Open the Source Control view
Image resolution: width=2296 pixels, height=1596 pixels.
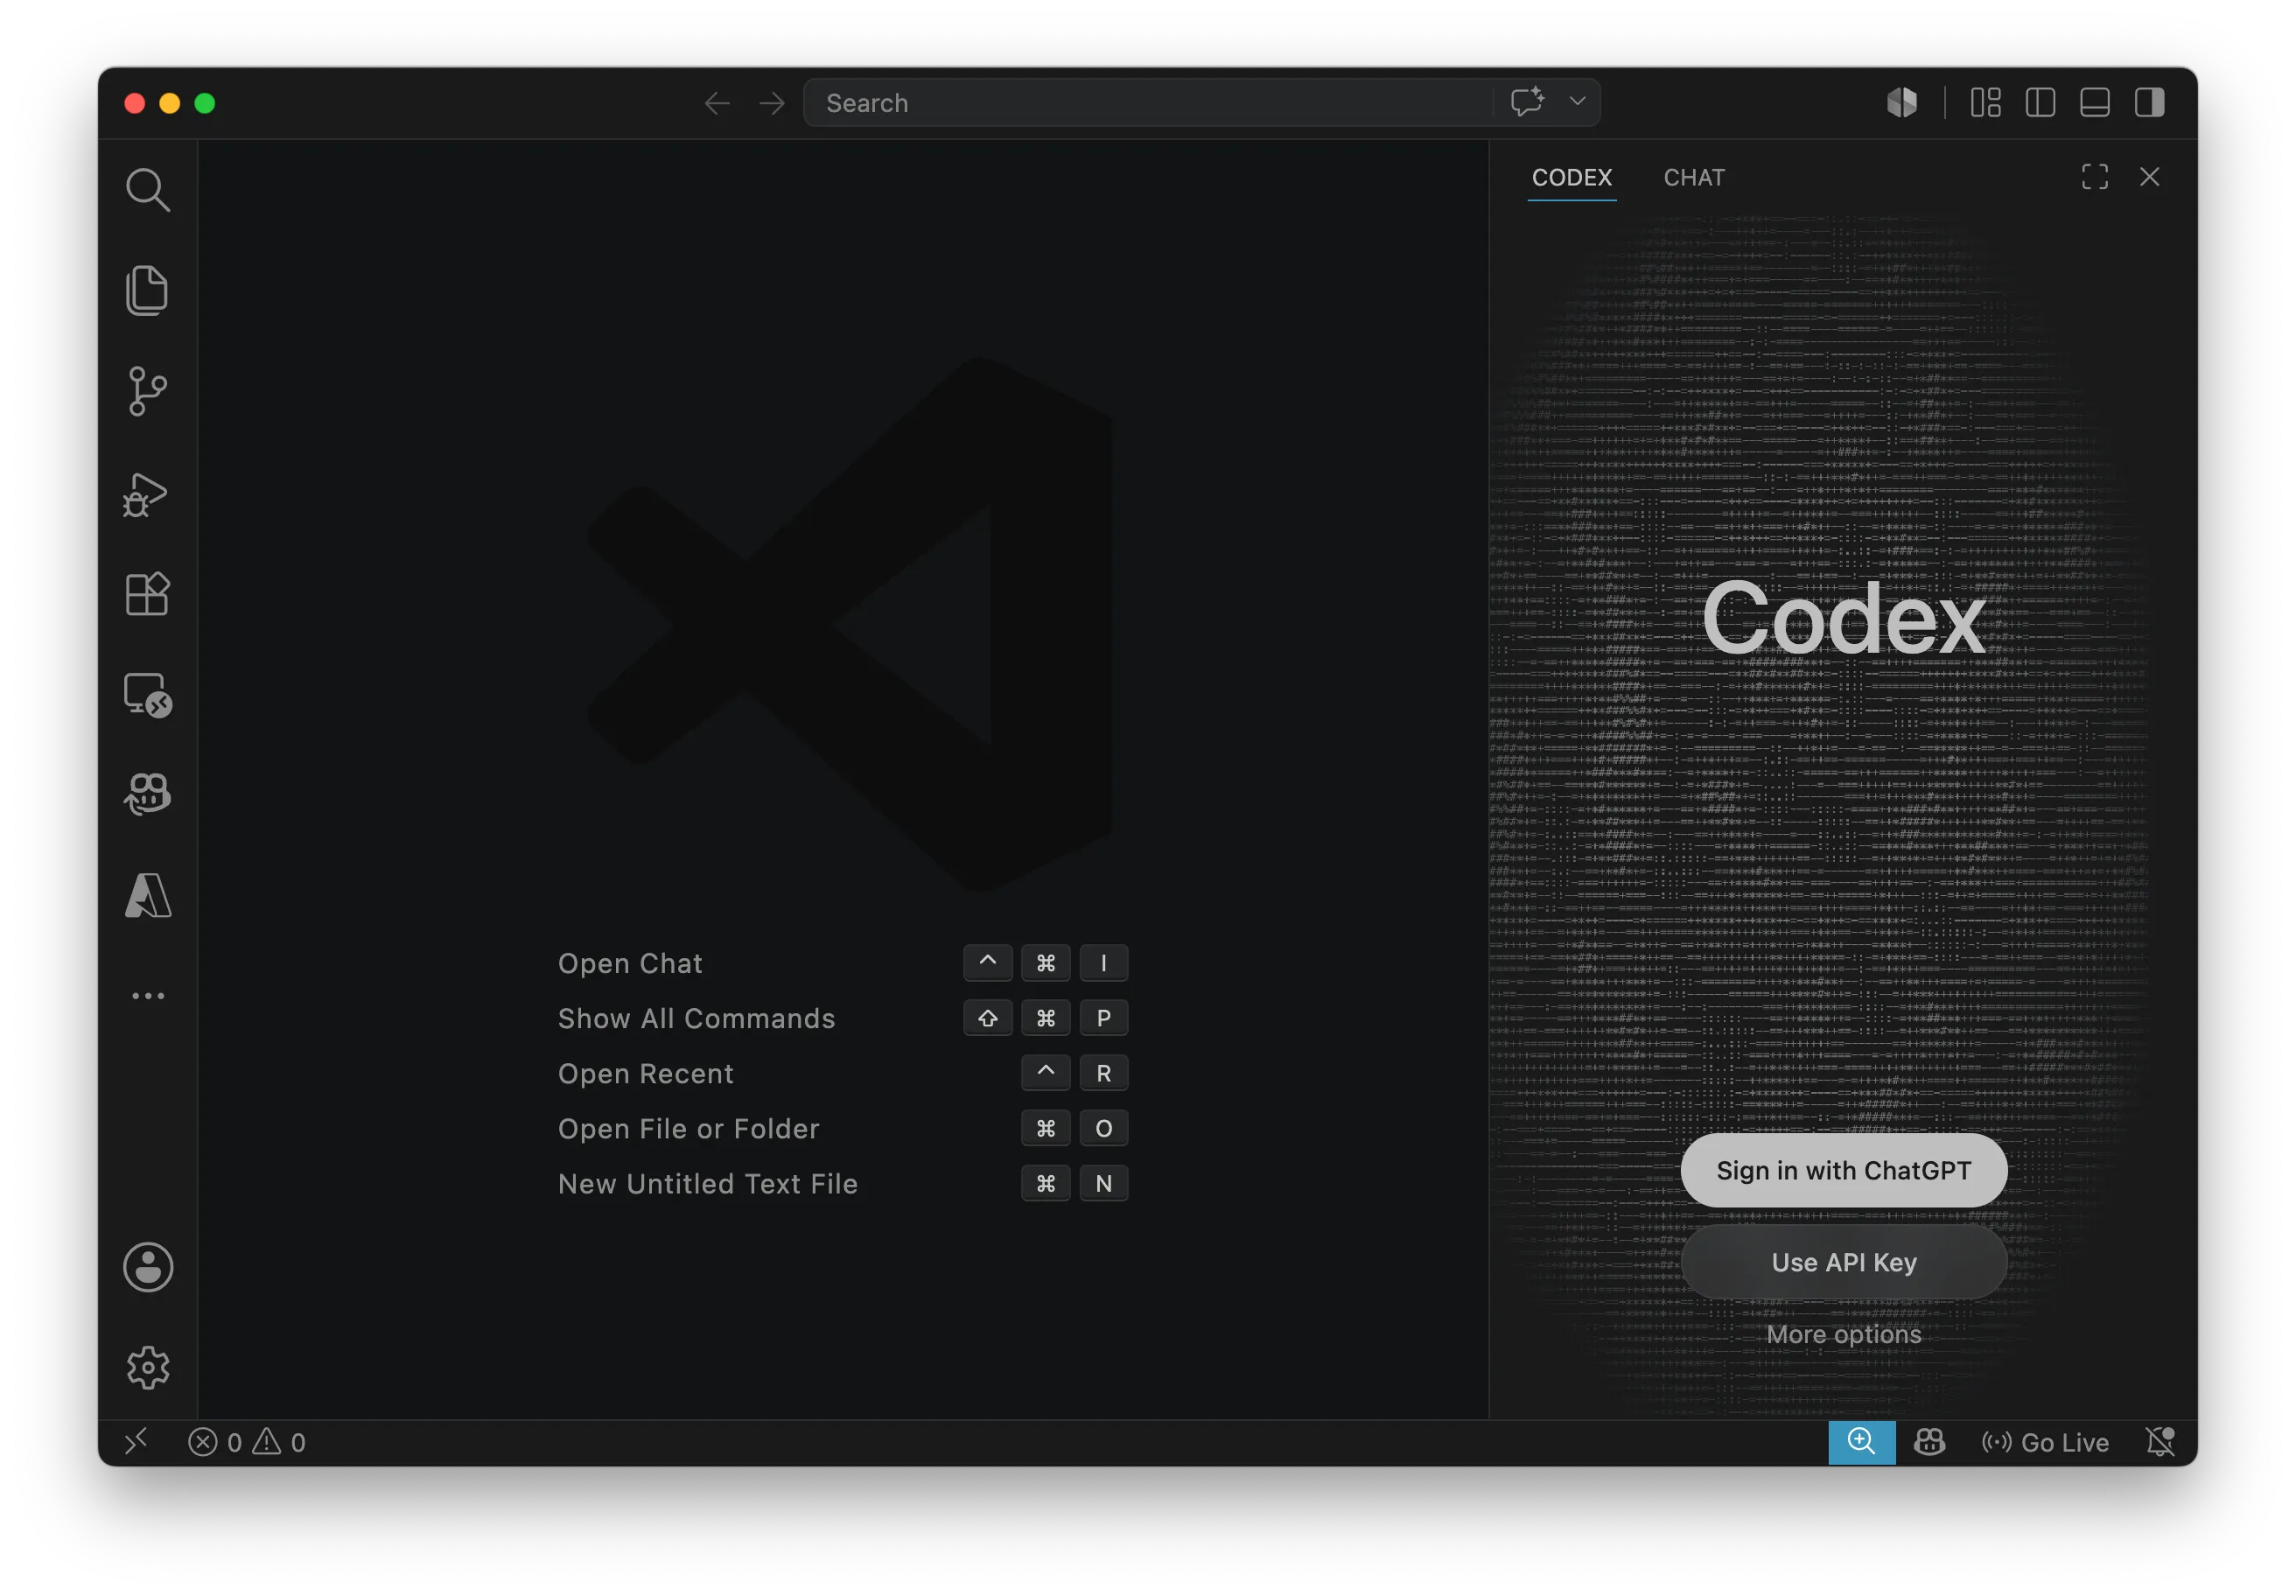point(148,391)
